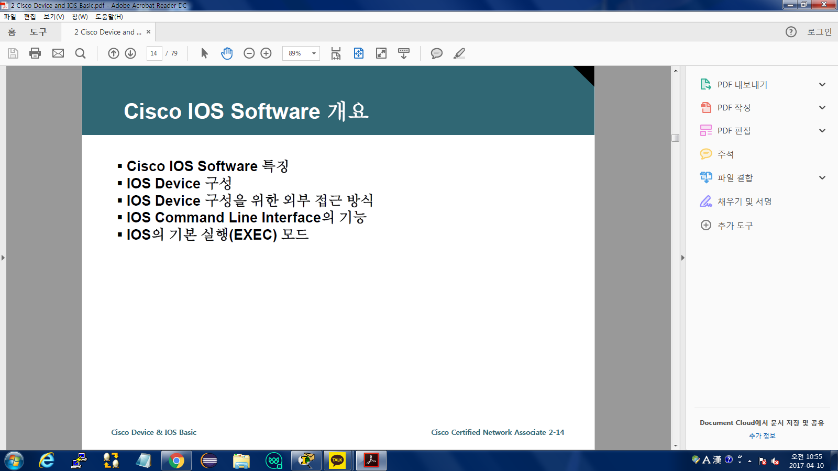Go to previous page arrow
The height and width of the screenshot is (471, 838).
click(x=114, y=53)
